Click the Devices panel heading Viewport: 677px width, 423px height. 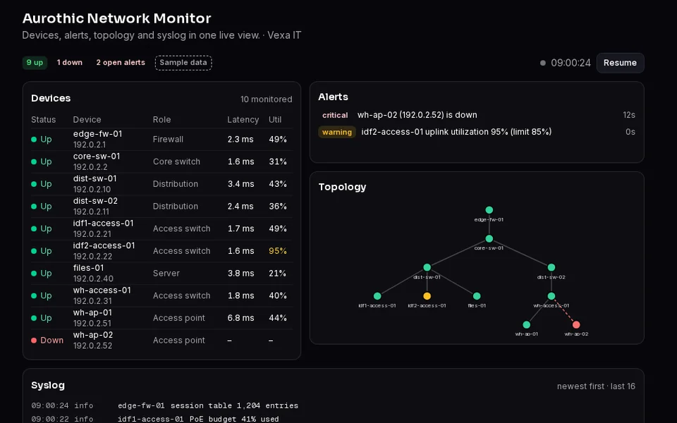click(51, 99)
